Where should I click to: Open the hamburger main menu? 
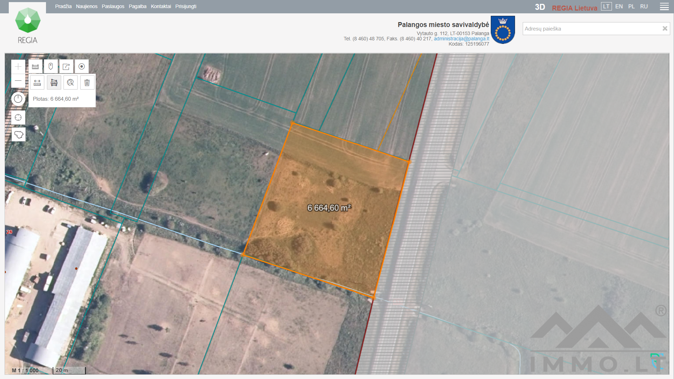(x=664, y=7)
